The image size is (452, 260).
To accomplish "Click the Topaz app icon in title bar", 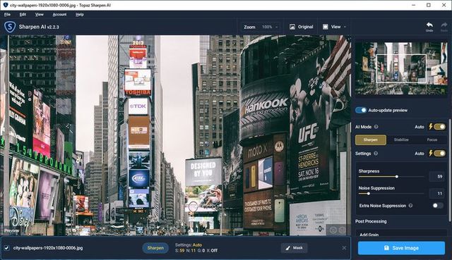I will [5, 5].
